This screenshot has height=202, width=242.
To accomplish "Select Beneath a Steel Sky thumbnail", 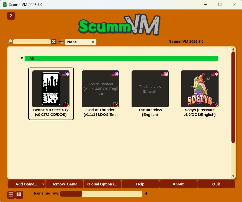I will (x=51, y=89).
